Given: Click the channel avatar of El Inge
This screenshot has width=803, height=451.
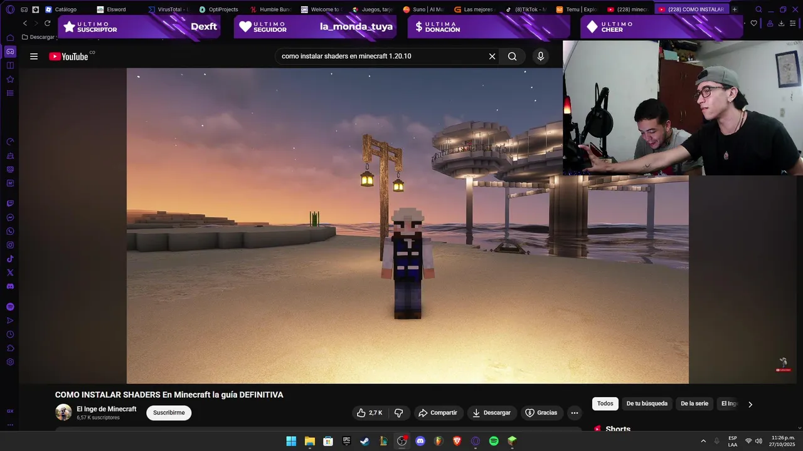Looking at the screenshot, I should pyautogui.click(x=63, y=412).
